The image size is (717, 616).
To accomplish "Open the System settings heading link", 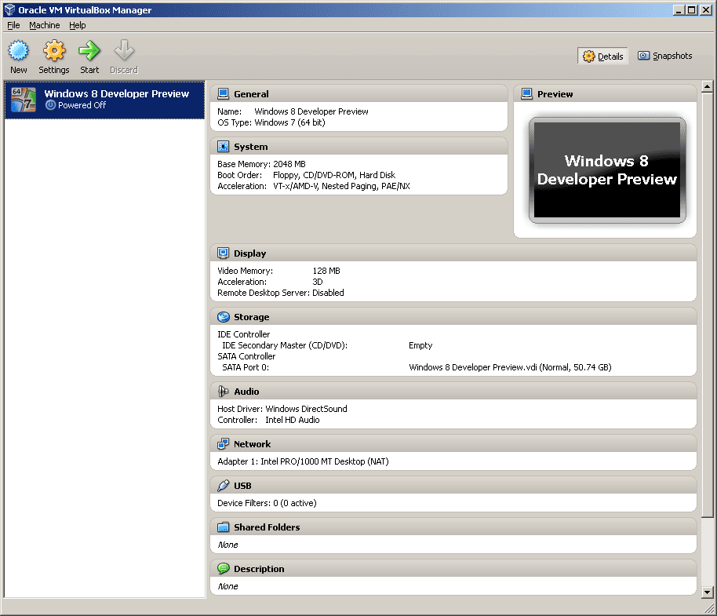I will (x=250, y=147).
